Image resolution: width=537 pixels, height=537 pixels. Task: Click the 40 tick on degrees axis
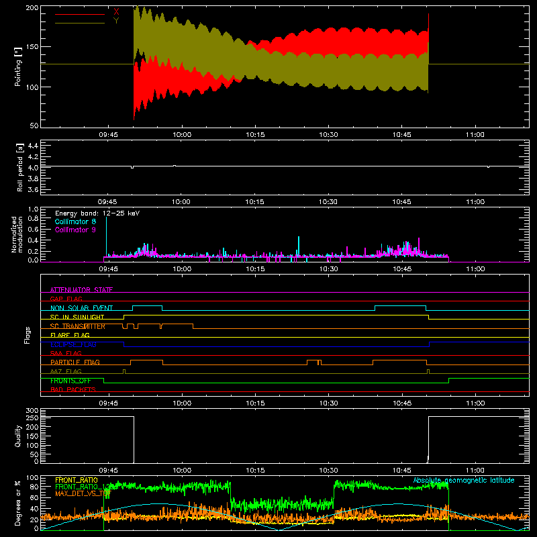tap(34, 509)
